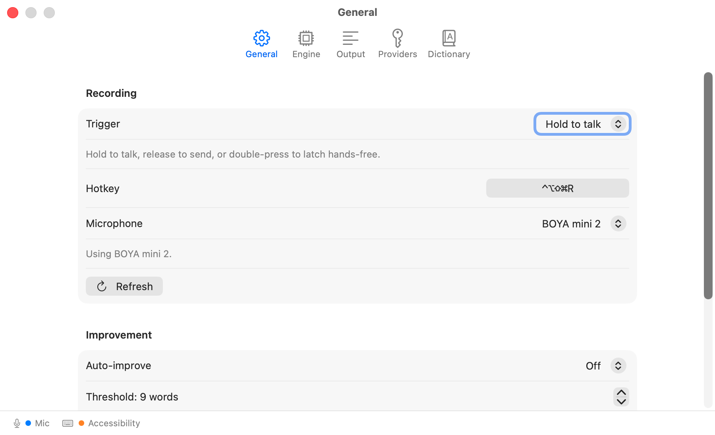Open the General settings gear tab icon
This screenshot has width=715, height=435.
point(261,38)
